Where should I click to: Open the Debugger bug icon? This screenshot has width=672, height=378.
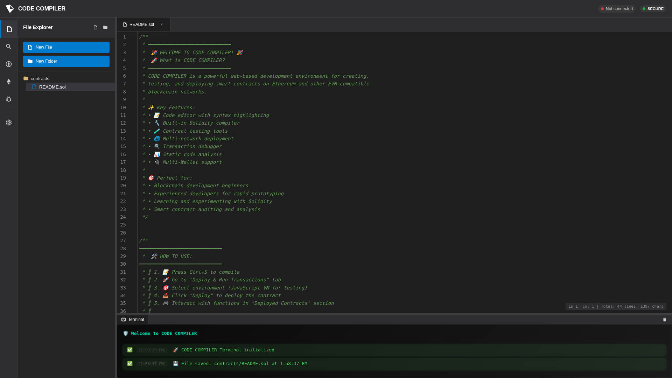(x=9, y=99)
